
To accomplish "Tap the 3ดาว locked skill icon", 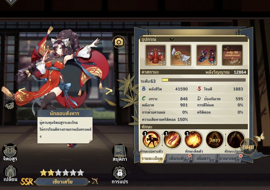I will pyautogui.click(x=214, y=140).
